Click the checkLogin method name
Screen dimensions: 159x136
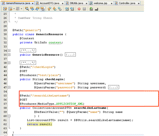tap(54, 79)
